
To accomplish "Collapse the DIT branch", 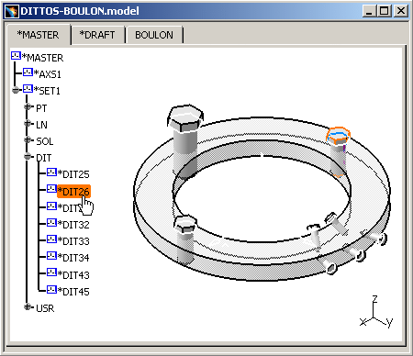I will pos(28,157).
